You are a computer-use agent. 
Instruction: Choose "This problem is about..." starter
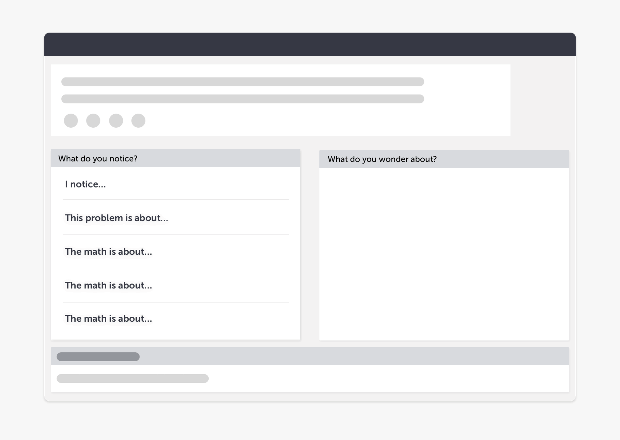tap(116, 218)
